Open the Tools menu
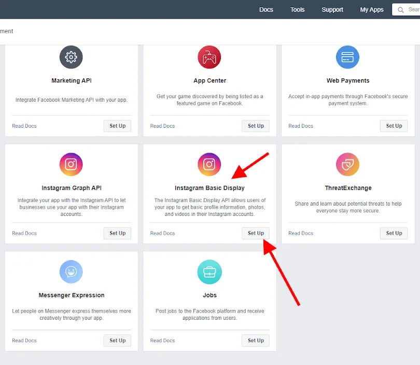The image size is (420, 365). coord(297,10)
